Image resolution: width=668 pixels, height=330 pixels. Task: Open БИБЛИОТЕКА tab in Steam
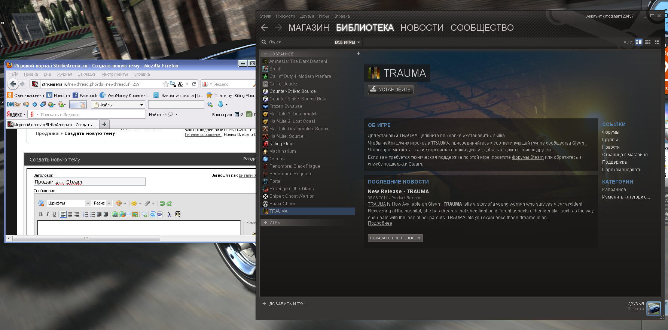(x=364, y=28)
